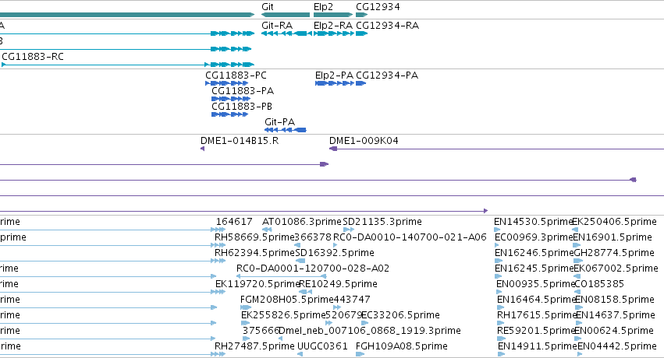Select the Git gene label
This screenshot has height=358, width=664.
click(267, 7)
